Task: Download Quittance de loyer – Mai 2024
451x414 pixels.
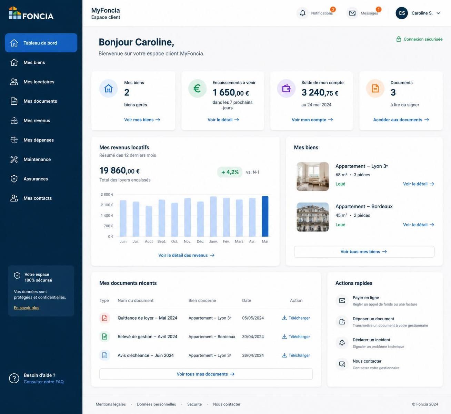Action: (296, 318)
